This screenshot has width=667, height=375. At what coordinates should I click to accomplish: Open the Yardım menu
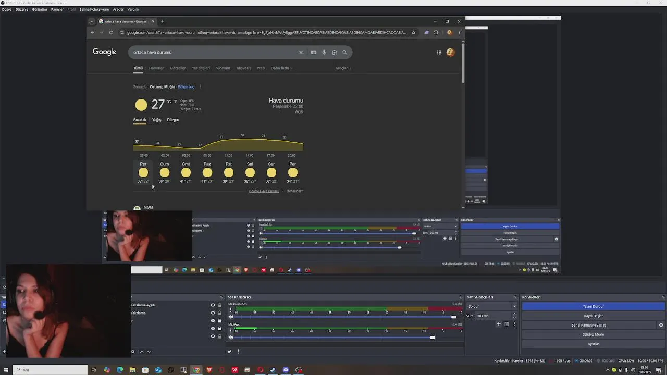(x=133, y=9)
